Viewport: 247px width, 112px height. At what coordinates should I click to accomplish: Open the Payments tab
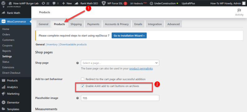(x=93, y=24)
